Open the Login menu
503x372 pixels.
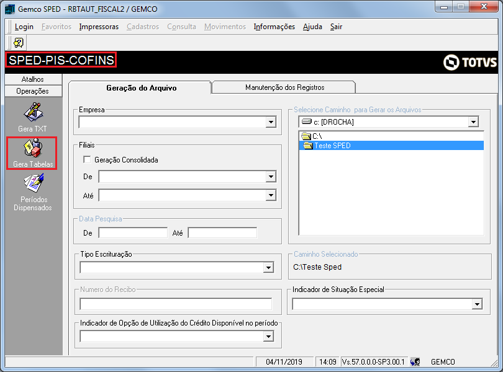tap(24, 27)
